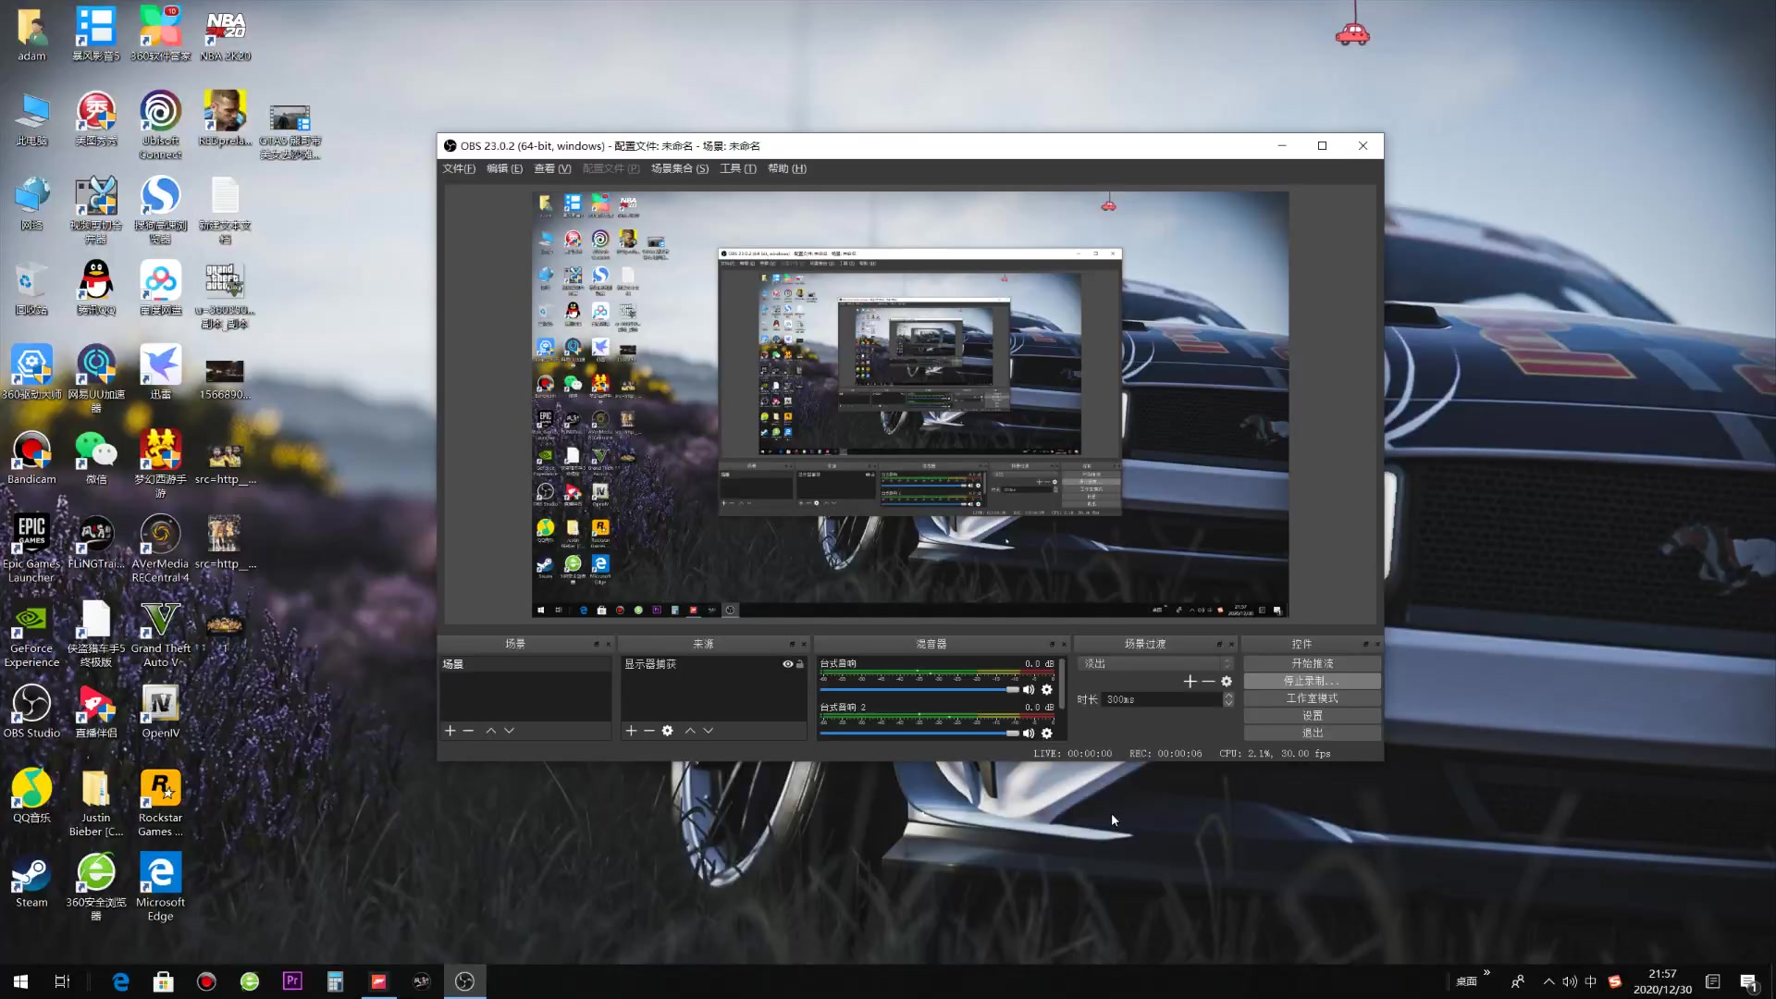Open the Rockstar Games desktop icon
1776x999 pixels.
point(160,803)
